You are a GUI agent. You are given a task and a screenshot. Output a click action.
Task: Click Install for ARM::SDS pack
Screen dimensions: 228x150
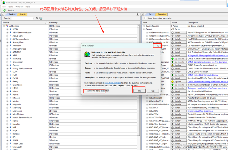coord(179,111)
